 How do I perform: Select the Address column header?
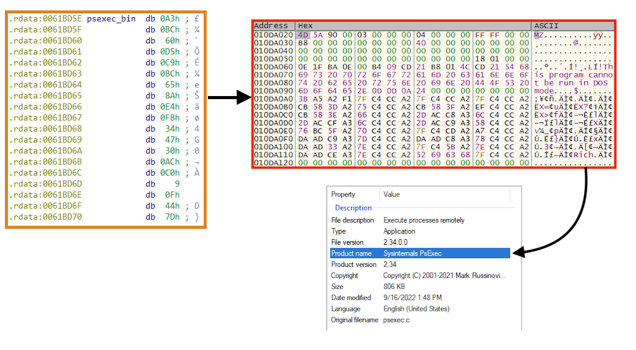coord(270,26)
